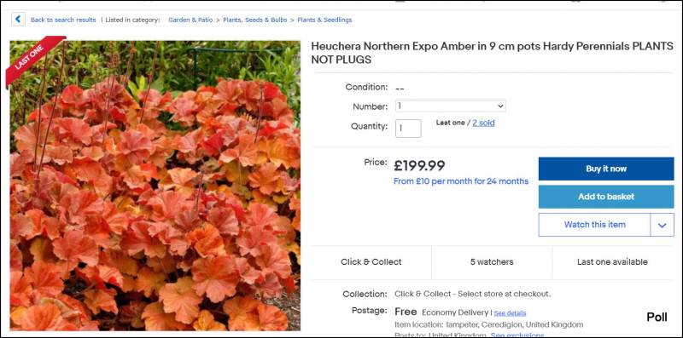Screen dimensions: 683x338
Task: Click the back arrow icon
Action: click(18, 20)
